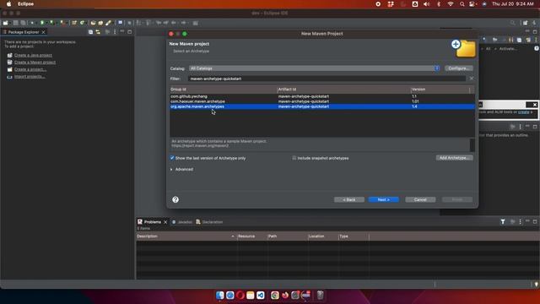Open the Problems view menu dots

click(520, 221)
